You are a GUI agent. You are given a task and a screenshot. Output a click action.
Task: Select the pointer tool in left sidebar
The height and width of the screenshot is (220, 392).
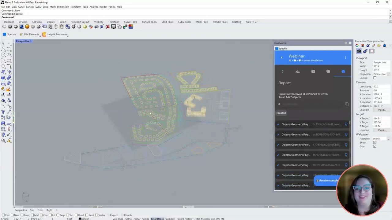(3, 43)
